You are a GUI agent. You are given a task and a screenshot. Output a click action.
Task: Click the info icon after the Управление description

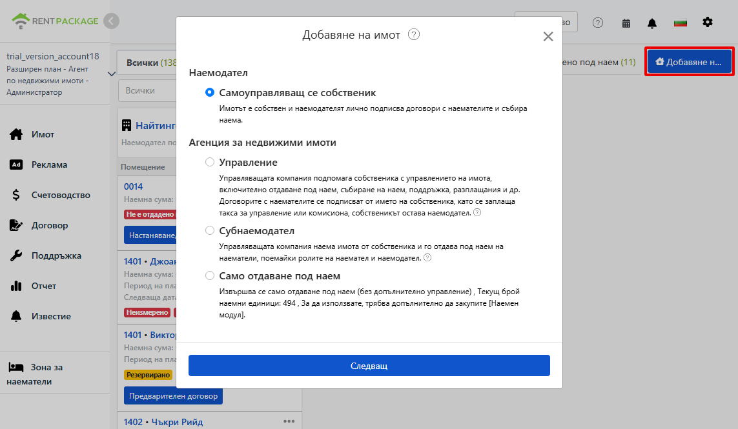pyautogui.click(x=477, y=213)
